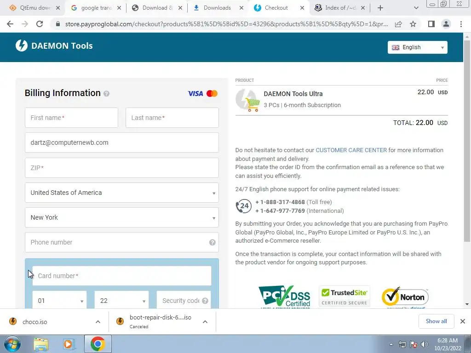Share this page via share icon
The image size is (471, 353).
(x=398, y=24)
